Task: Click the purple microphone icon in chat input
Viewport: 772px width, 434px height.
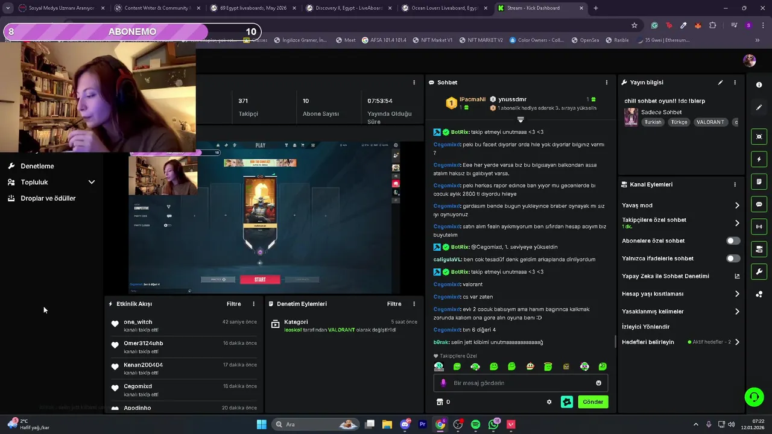Action: coord(443,383)
